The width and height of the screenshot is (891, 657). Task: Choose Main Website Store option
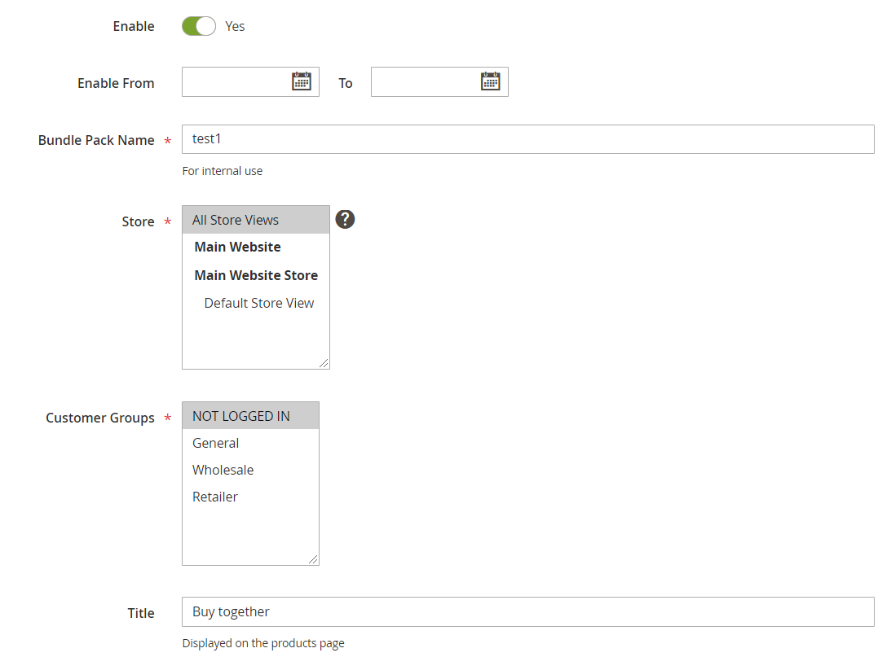tap(256, 275)
